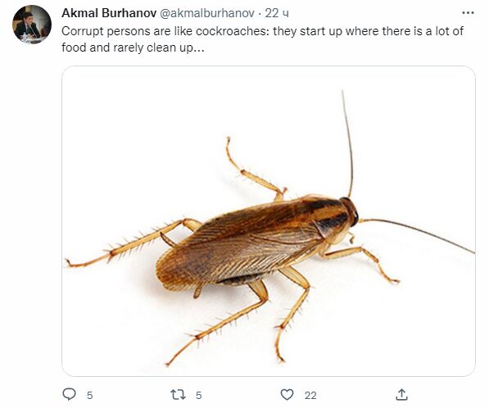The image size is (489, 408).
Task: Click the cockroach's rear left leg
Action: 131,243
